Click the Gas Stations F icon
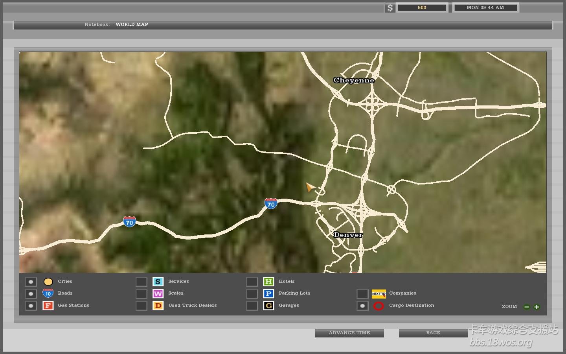 pos(48,306)
